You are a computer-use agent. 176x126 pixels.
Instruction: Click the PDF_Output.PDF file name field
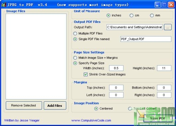(146, 39)
